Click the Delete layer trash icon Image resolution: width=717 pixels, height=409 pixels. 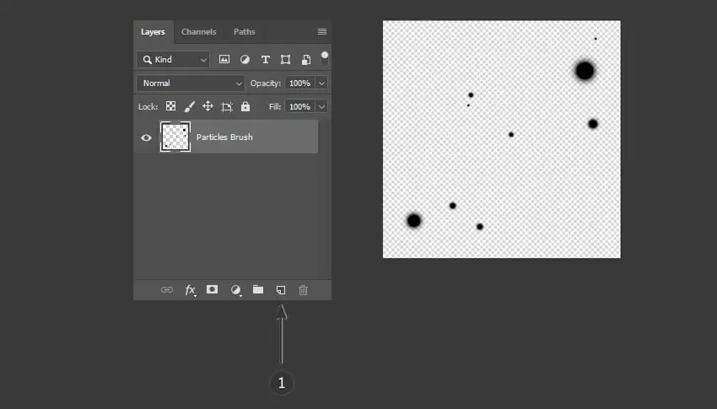click(x=303, y=290)
